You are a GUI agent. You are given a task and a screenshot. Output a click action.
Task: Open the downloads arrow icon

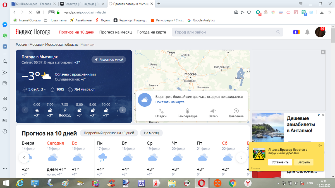[x=322, y=12]
